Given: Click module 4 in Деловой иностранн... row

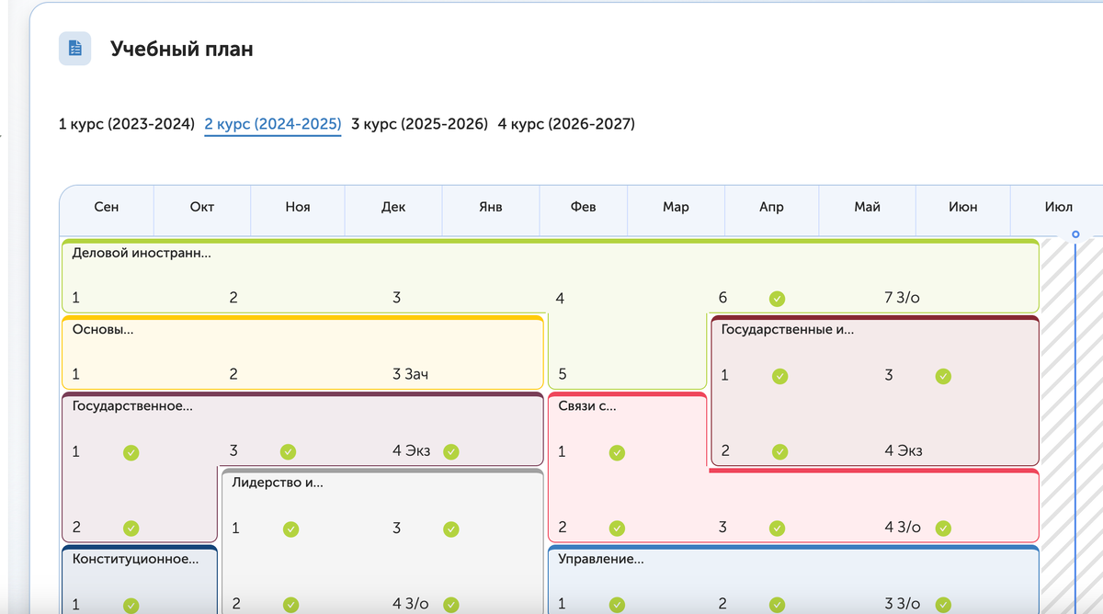Looking at the screenshot, I should click(x=560, y=298).
